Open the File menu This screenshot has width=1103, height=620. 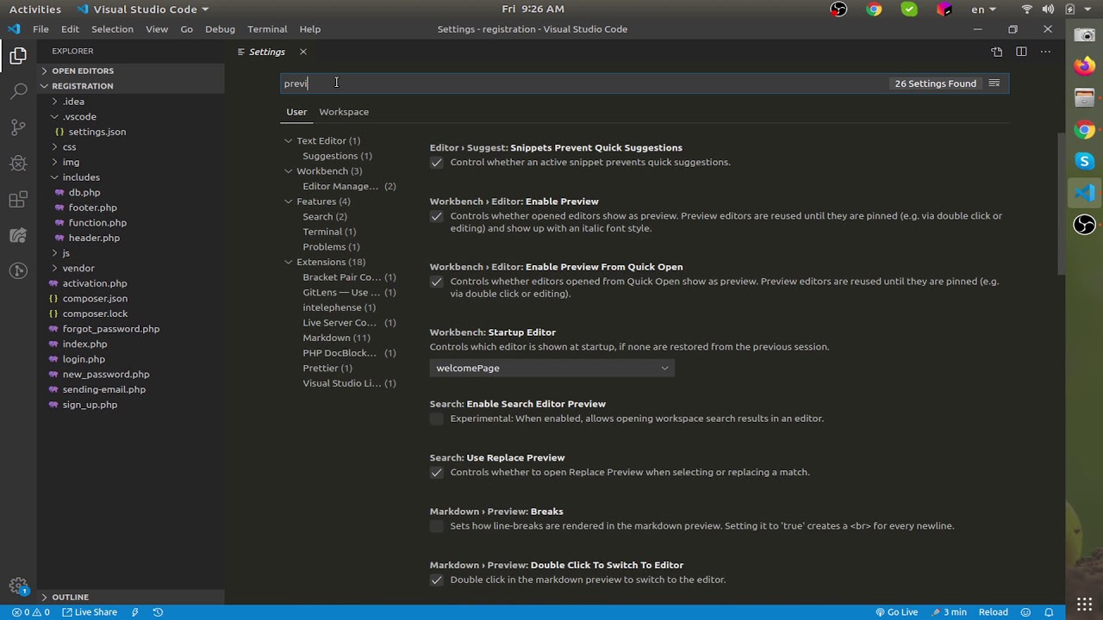(41, 29)
